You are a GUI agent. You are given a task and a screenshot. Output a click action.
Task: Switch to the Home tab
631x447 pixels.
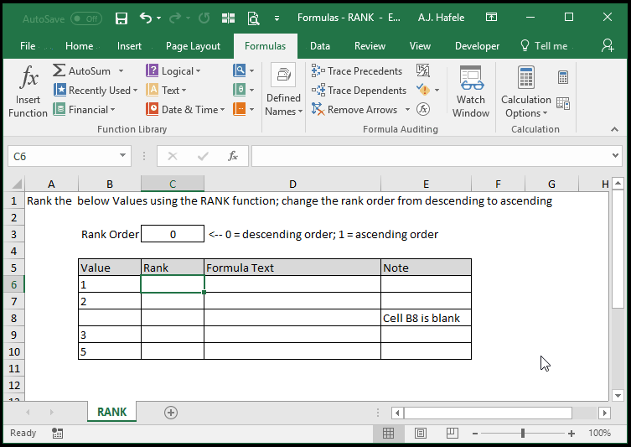pos(80,46)
